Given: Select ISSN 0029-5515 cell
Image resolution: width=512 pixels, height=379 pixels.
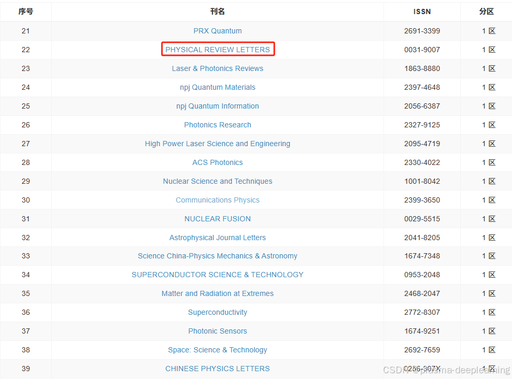Looking at the screenshot, I should (x=422, y=219).
